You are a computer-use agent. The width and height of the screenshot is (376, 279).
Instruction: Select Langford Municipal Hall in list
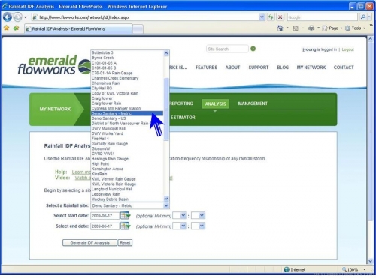(127, 189)
